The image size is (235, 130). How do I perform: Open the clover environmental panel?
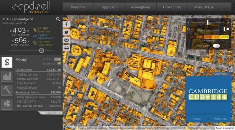(x=7, y=104)
